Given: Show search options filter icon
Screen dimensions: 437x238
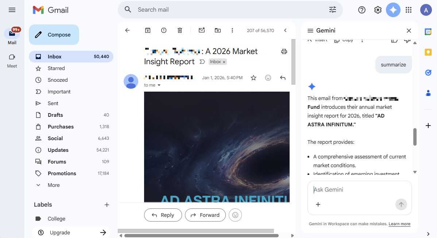Looking at the screenshot, I should click(x=332, y=10).
